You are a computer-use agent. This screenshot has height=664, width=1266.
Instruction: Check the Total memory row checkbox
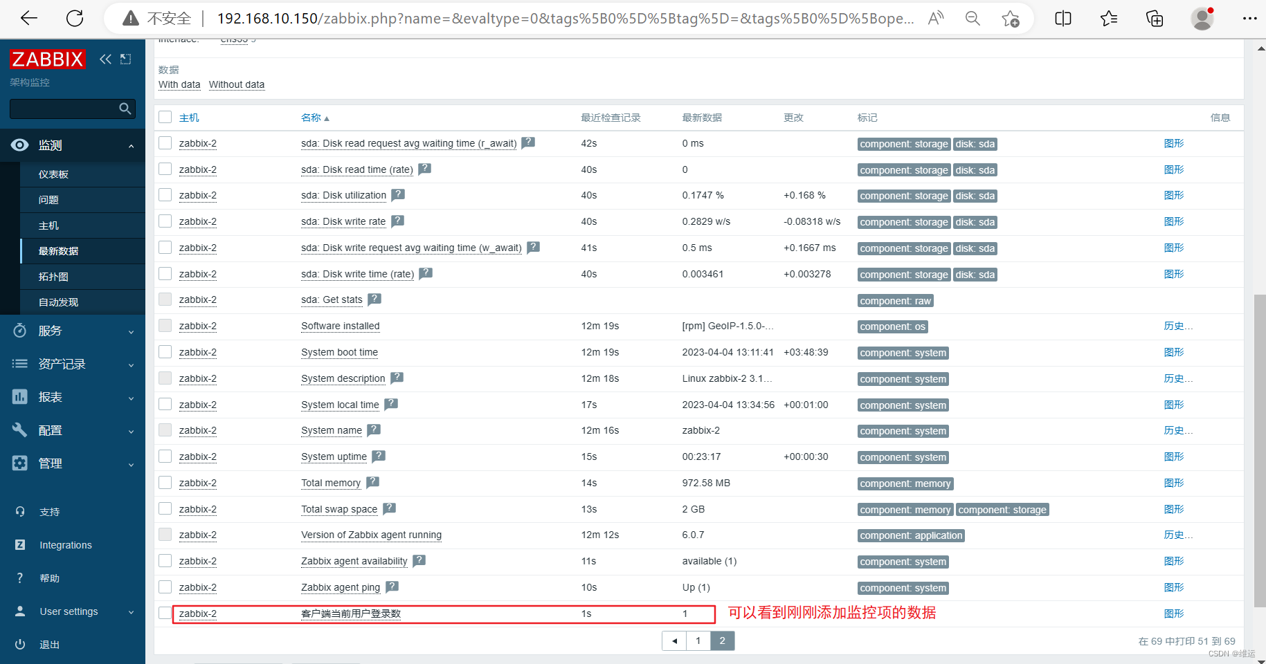165,482
